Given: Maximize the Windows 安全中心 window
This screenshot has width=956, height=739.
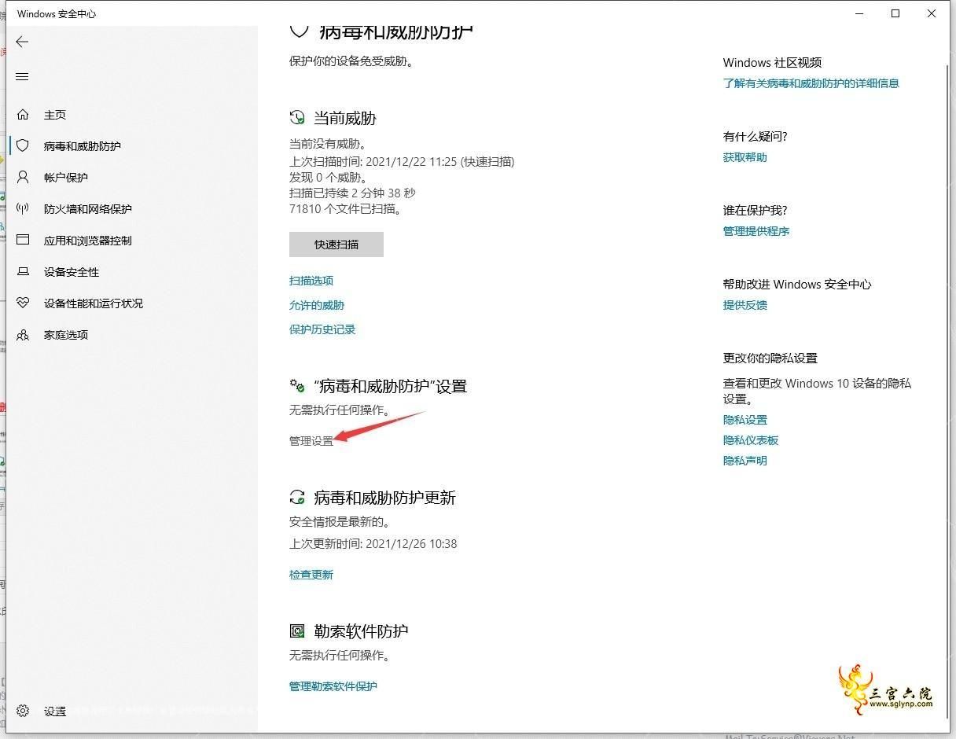Looking at the screenshot, I should click(895, 13).
